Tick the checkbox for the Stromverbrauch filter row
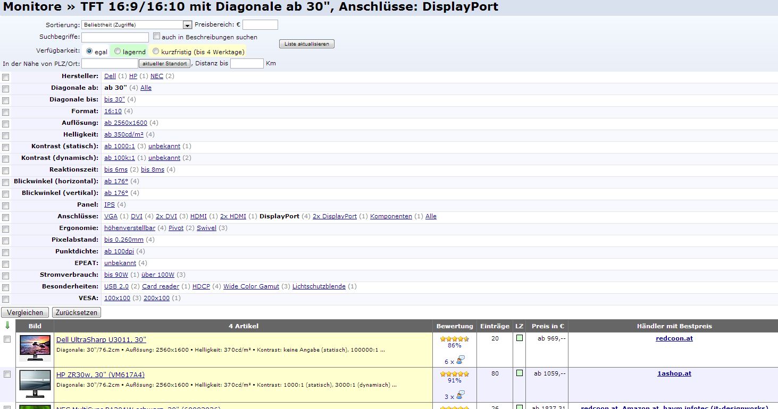The height and width of the screenshot is (409, 778). click(x=6, y=276)
